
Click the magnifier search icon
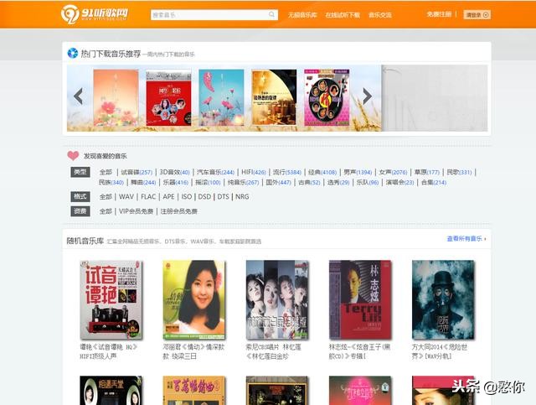[x=271, y=15]
